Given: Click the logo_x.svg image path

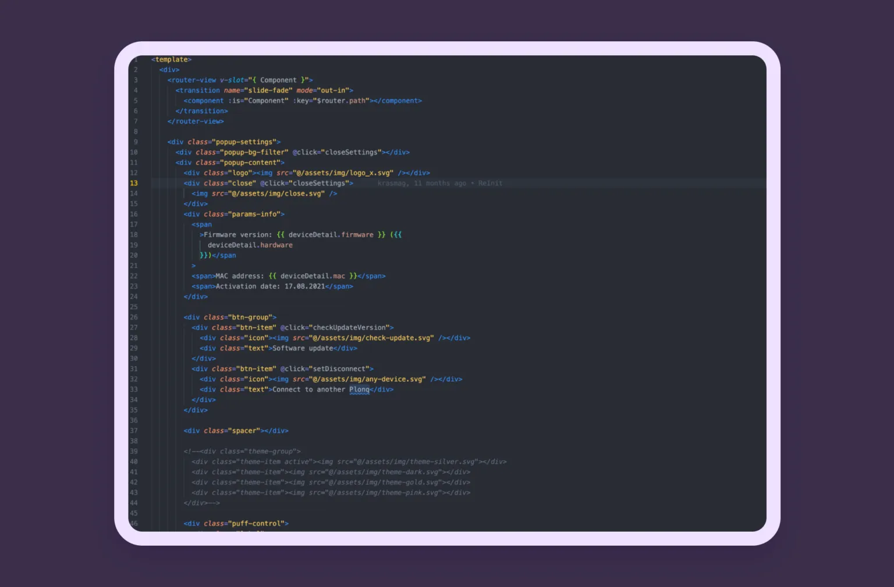Looking at the screenshot, I should tap(343, 173).
